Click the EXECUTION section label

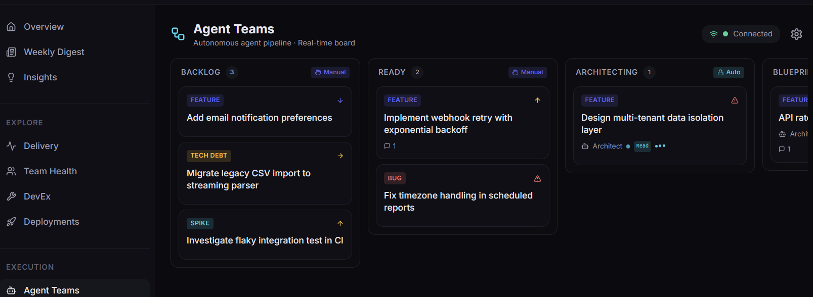pyautogui.click(x=30, y=267)
